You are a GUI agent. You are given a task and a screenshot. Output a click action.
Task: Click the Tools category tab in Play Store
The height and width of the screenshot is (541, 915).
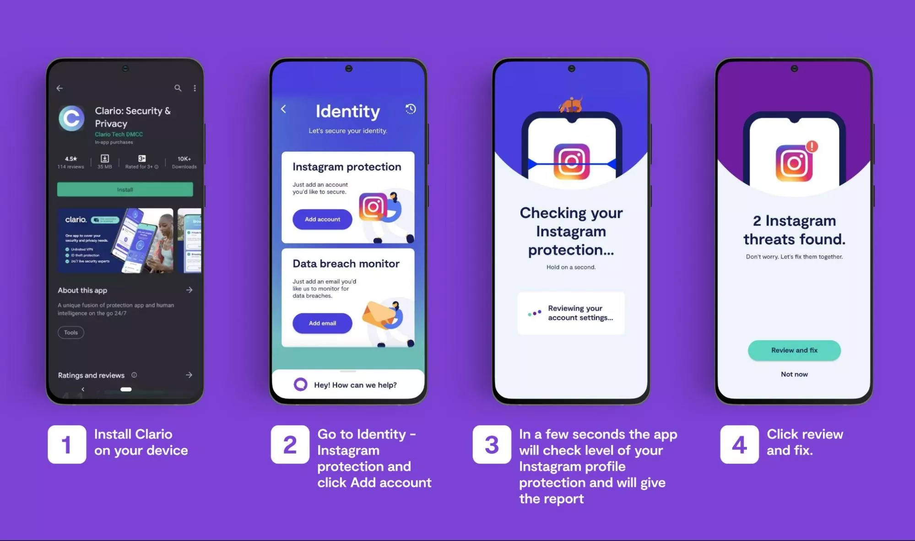click(70, 332)
